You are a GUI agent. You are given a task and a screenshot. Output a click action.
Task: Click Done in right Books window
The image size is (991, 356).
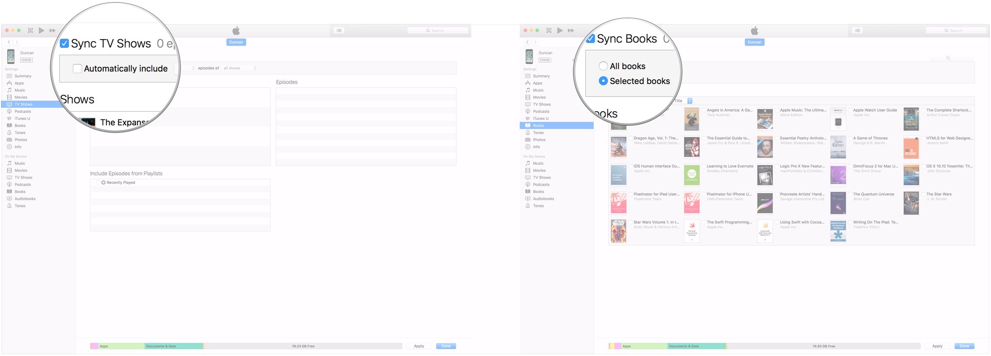click(x=964, y=346)
